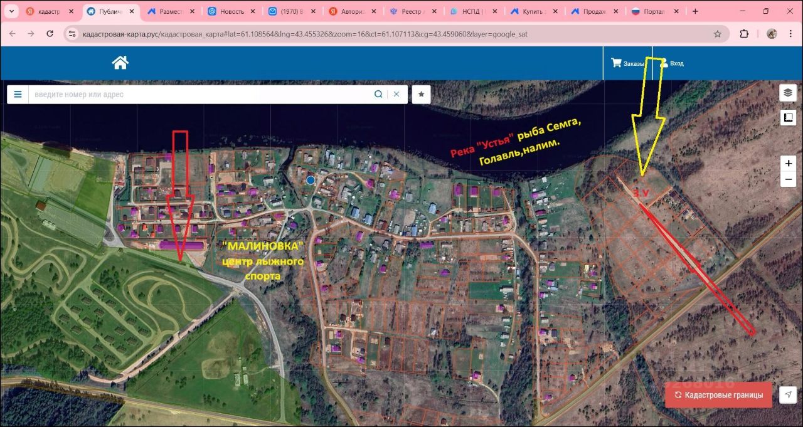Image resolution: width=803 pixels, height=427 pixels.
Task: Close the Новость tab
Action: pos(252,11)
